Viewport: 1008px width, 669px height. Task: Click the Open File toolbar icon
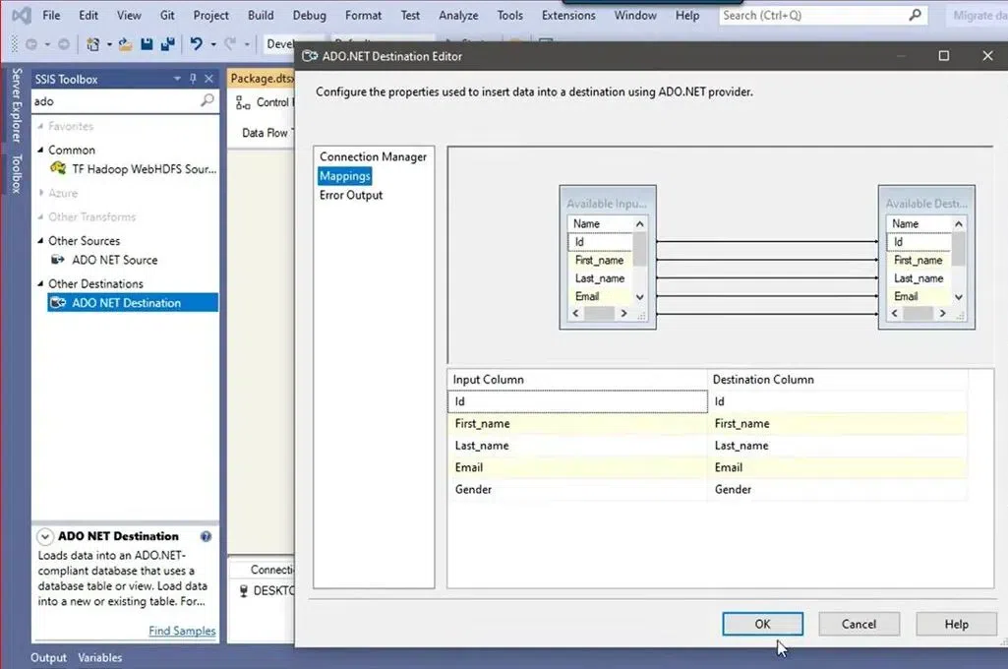pos(125,44)
